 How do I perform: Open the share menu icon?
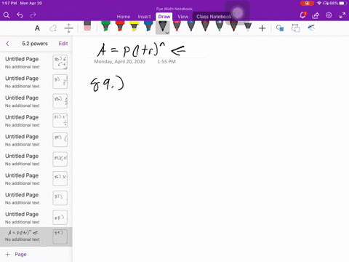pyautogui.click(x=316, y=15)
